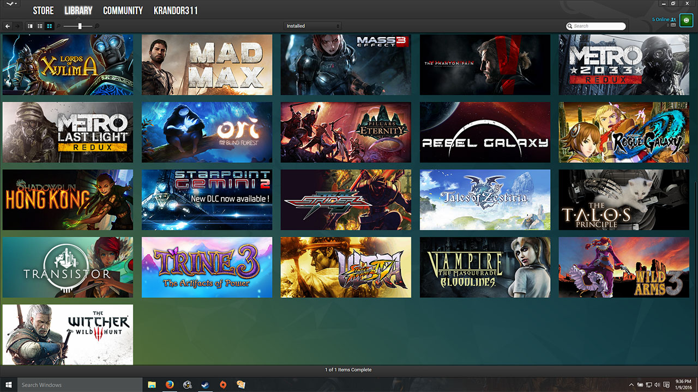Screen dimensions: 698x392
Task: Select The Phantom Pain game tile
Action: (485, 65)
